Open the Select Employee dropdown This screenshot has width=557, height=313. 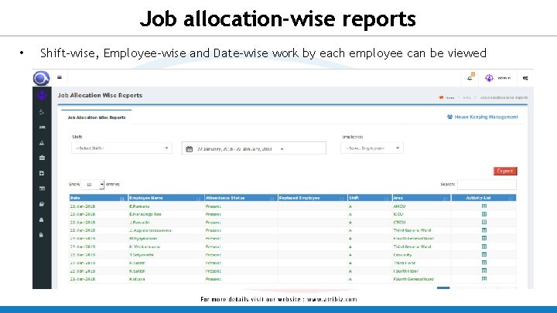(371, 148)
